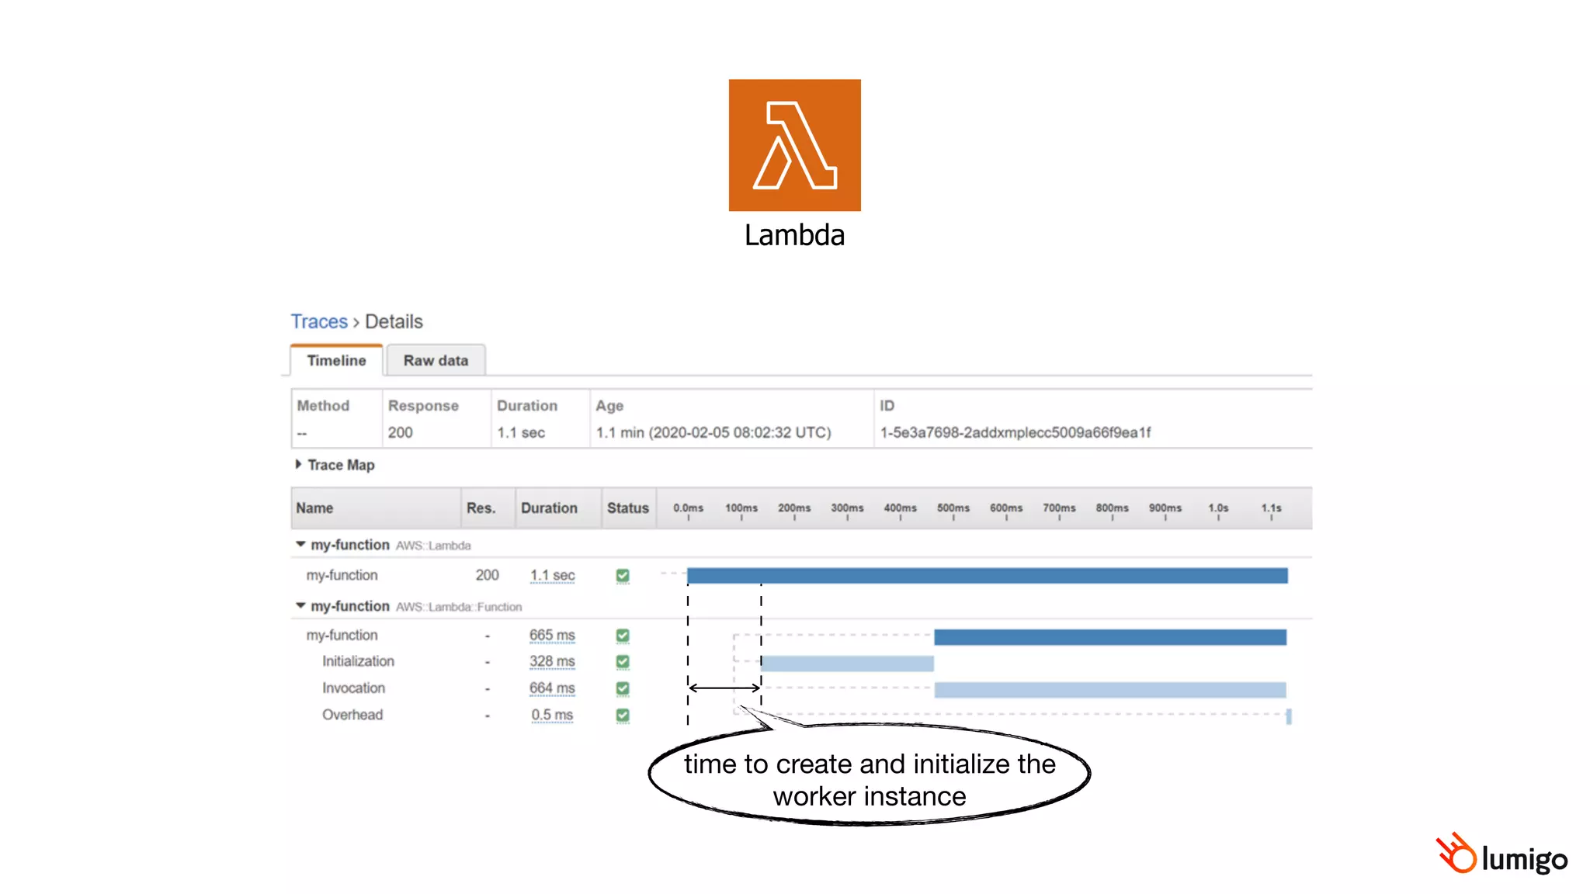Click status checkmark for my-function 1.1 sec row
The height and width of the screenshot is (894, 1590).
(623, 576)
